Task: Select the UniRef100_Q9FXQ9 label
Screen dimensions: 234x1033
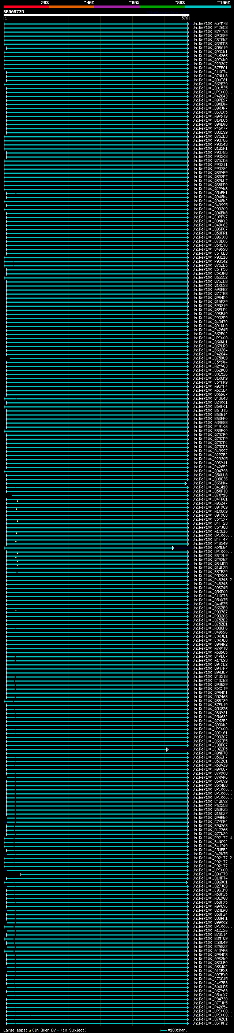Action: tap(210, 507)
